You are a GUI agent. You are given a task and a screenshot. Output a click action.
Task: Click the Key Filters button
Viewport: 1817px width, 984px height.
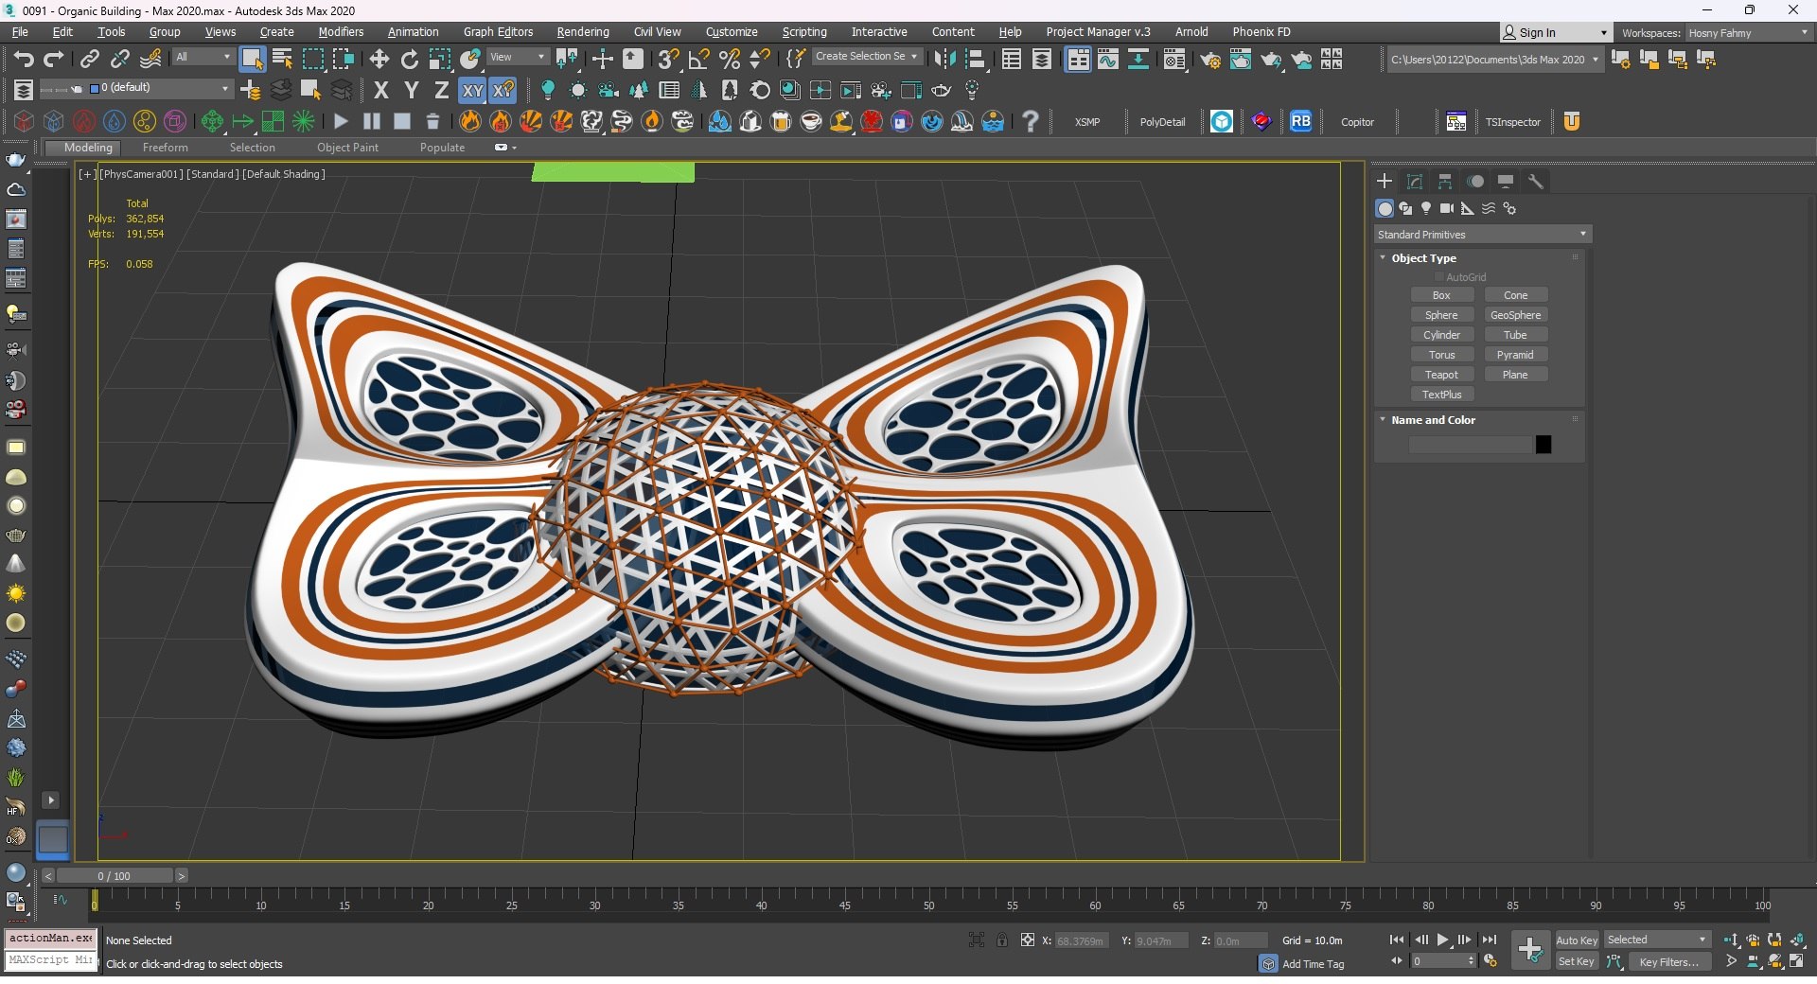click(1668, 962)
